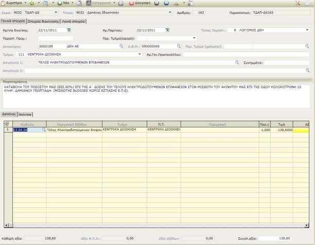Select the Ακίνητα tab

[x=25, y=115]
